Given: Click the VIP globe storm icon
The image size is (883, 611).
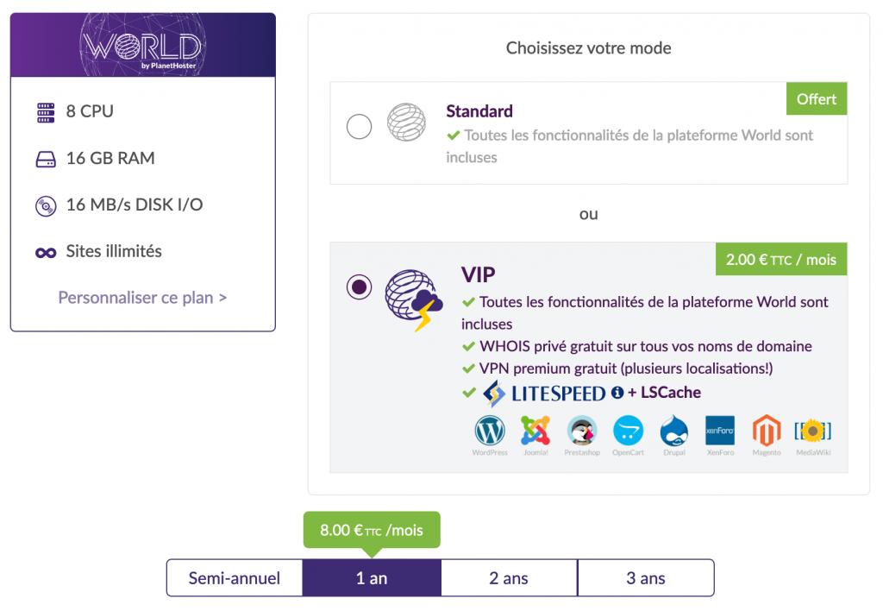Looking at the screenshot, I should [x=414, y=300].
